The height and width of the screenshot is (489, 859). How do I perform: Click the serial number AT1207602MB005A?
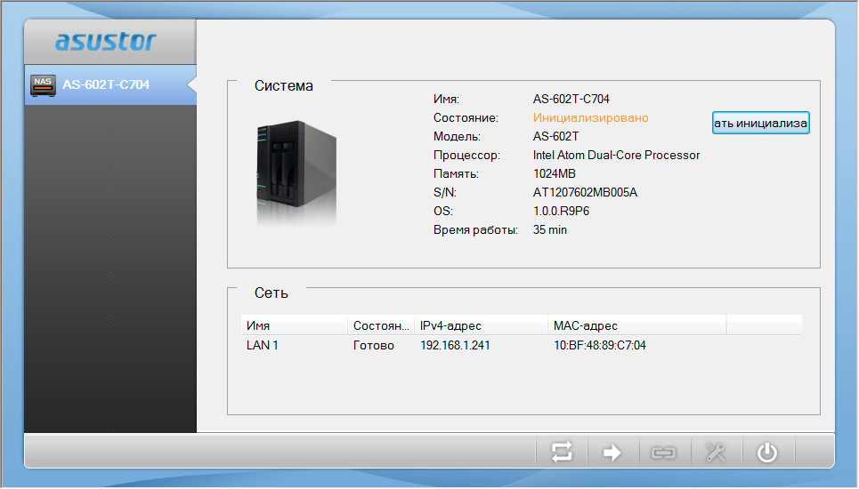585,192
